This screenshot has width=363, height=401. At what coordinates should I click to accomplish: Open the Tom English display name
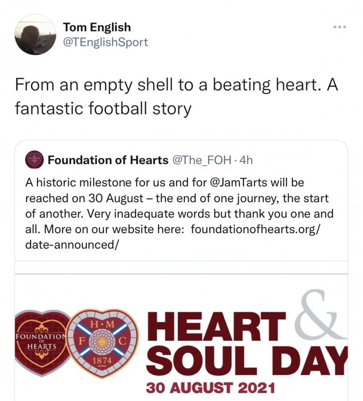pos(97,27)
